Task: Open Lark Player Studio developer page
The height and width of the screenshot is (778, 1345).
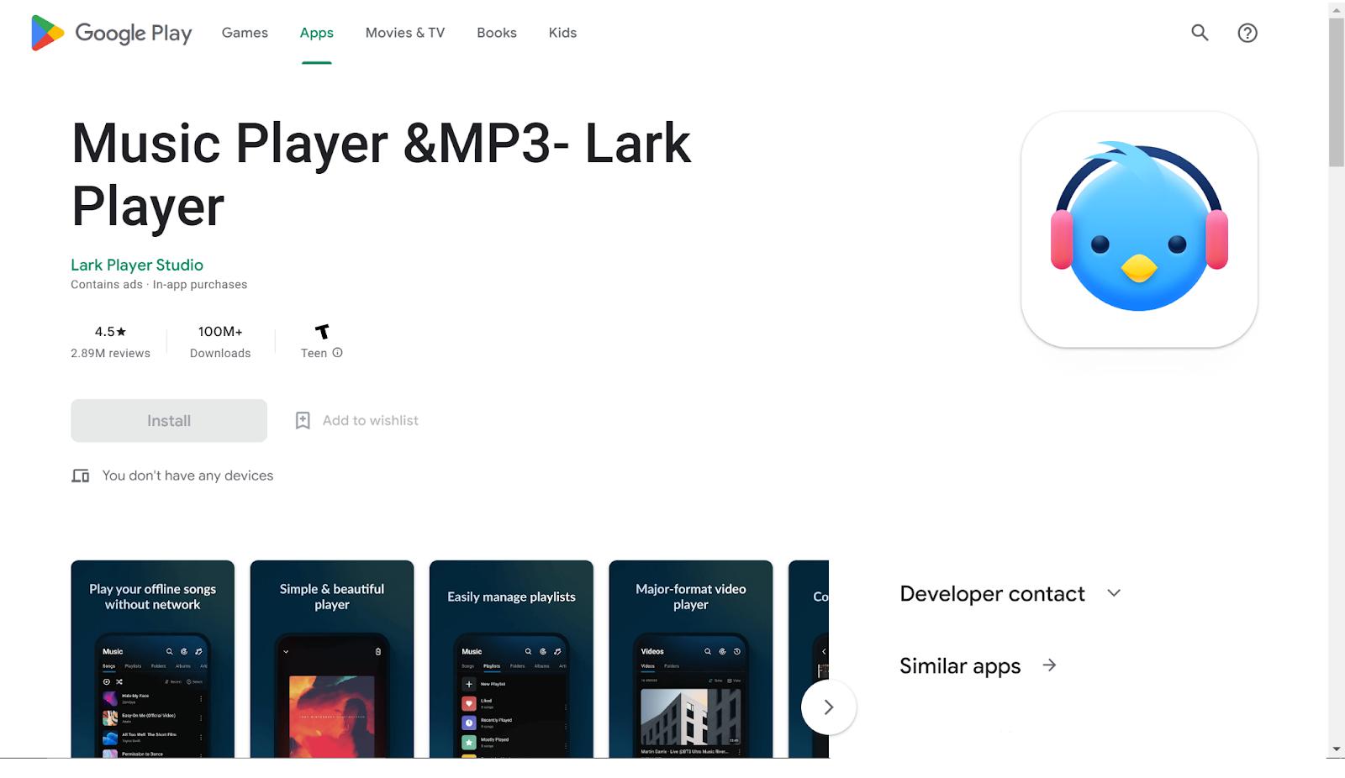Action: point(137,265)
